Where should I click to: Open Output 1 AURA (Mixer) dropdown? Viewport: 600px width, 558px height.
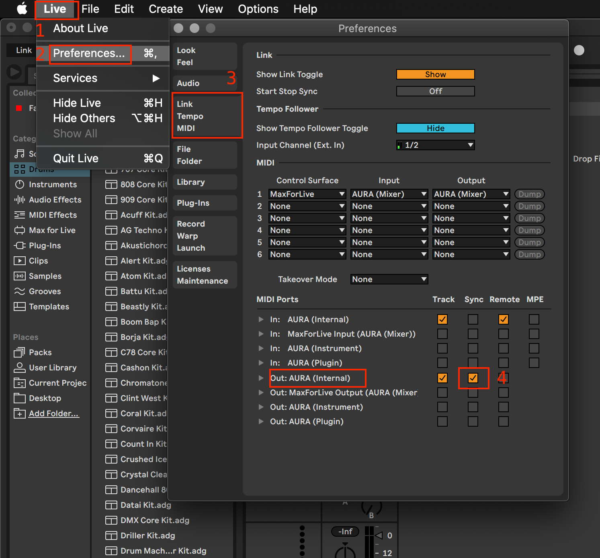471,194
